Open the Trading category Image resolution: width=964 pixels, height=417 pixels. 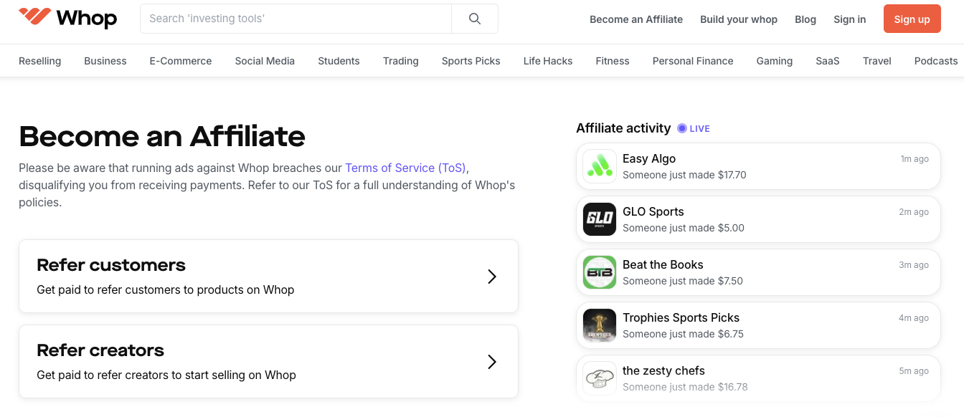[400, 61]
